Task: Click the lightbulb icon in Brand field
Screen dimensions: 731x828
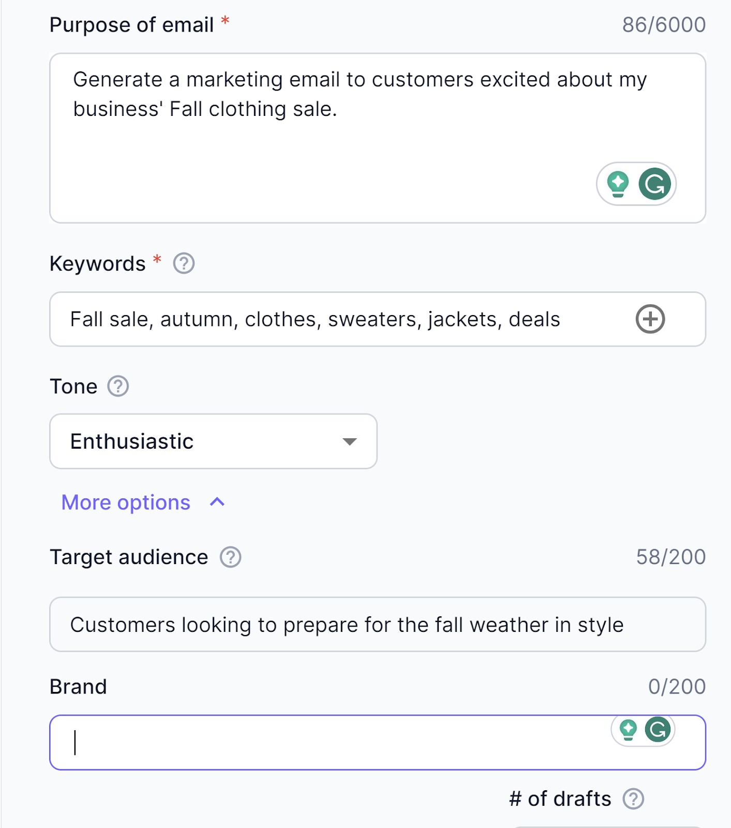Action: (628, 729)
